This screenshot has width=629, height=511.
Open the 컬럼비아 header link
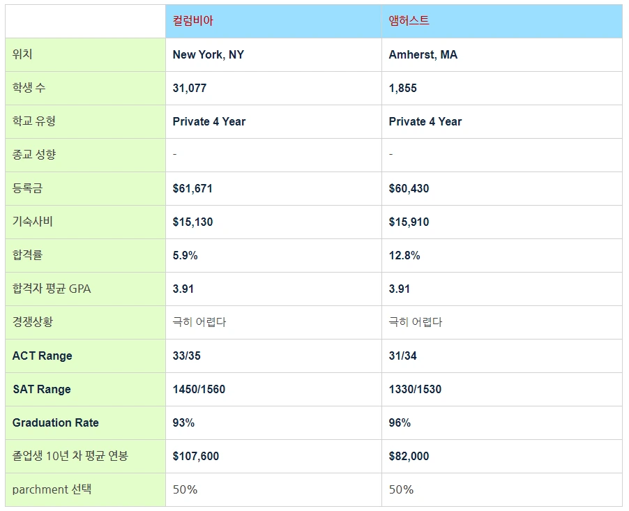[192, 20]
